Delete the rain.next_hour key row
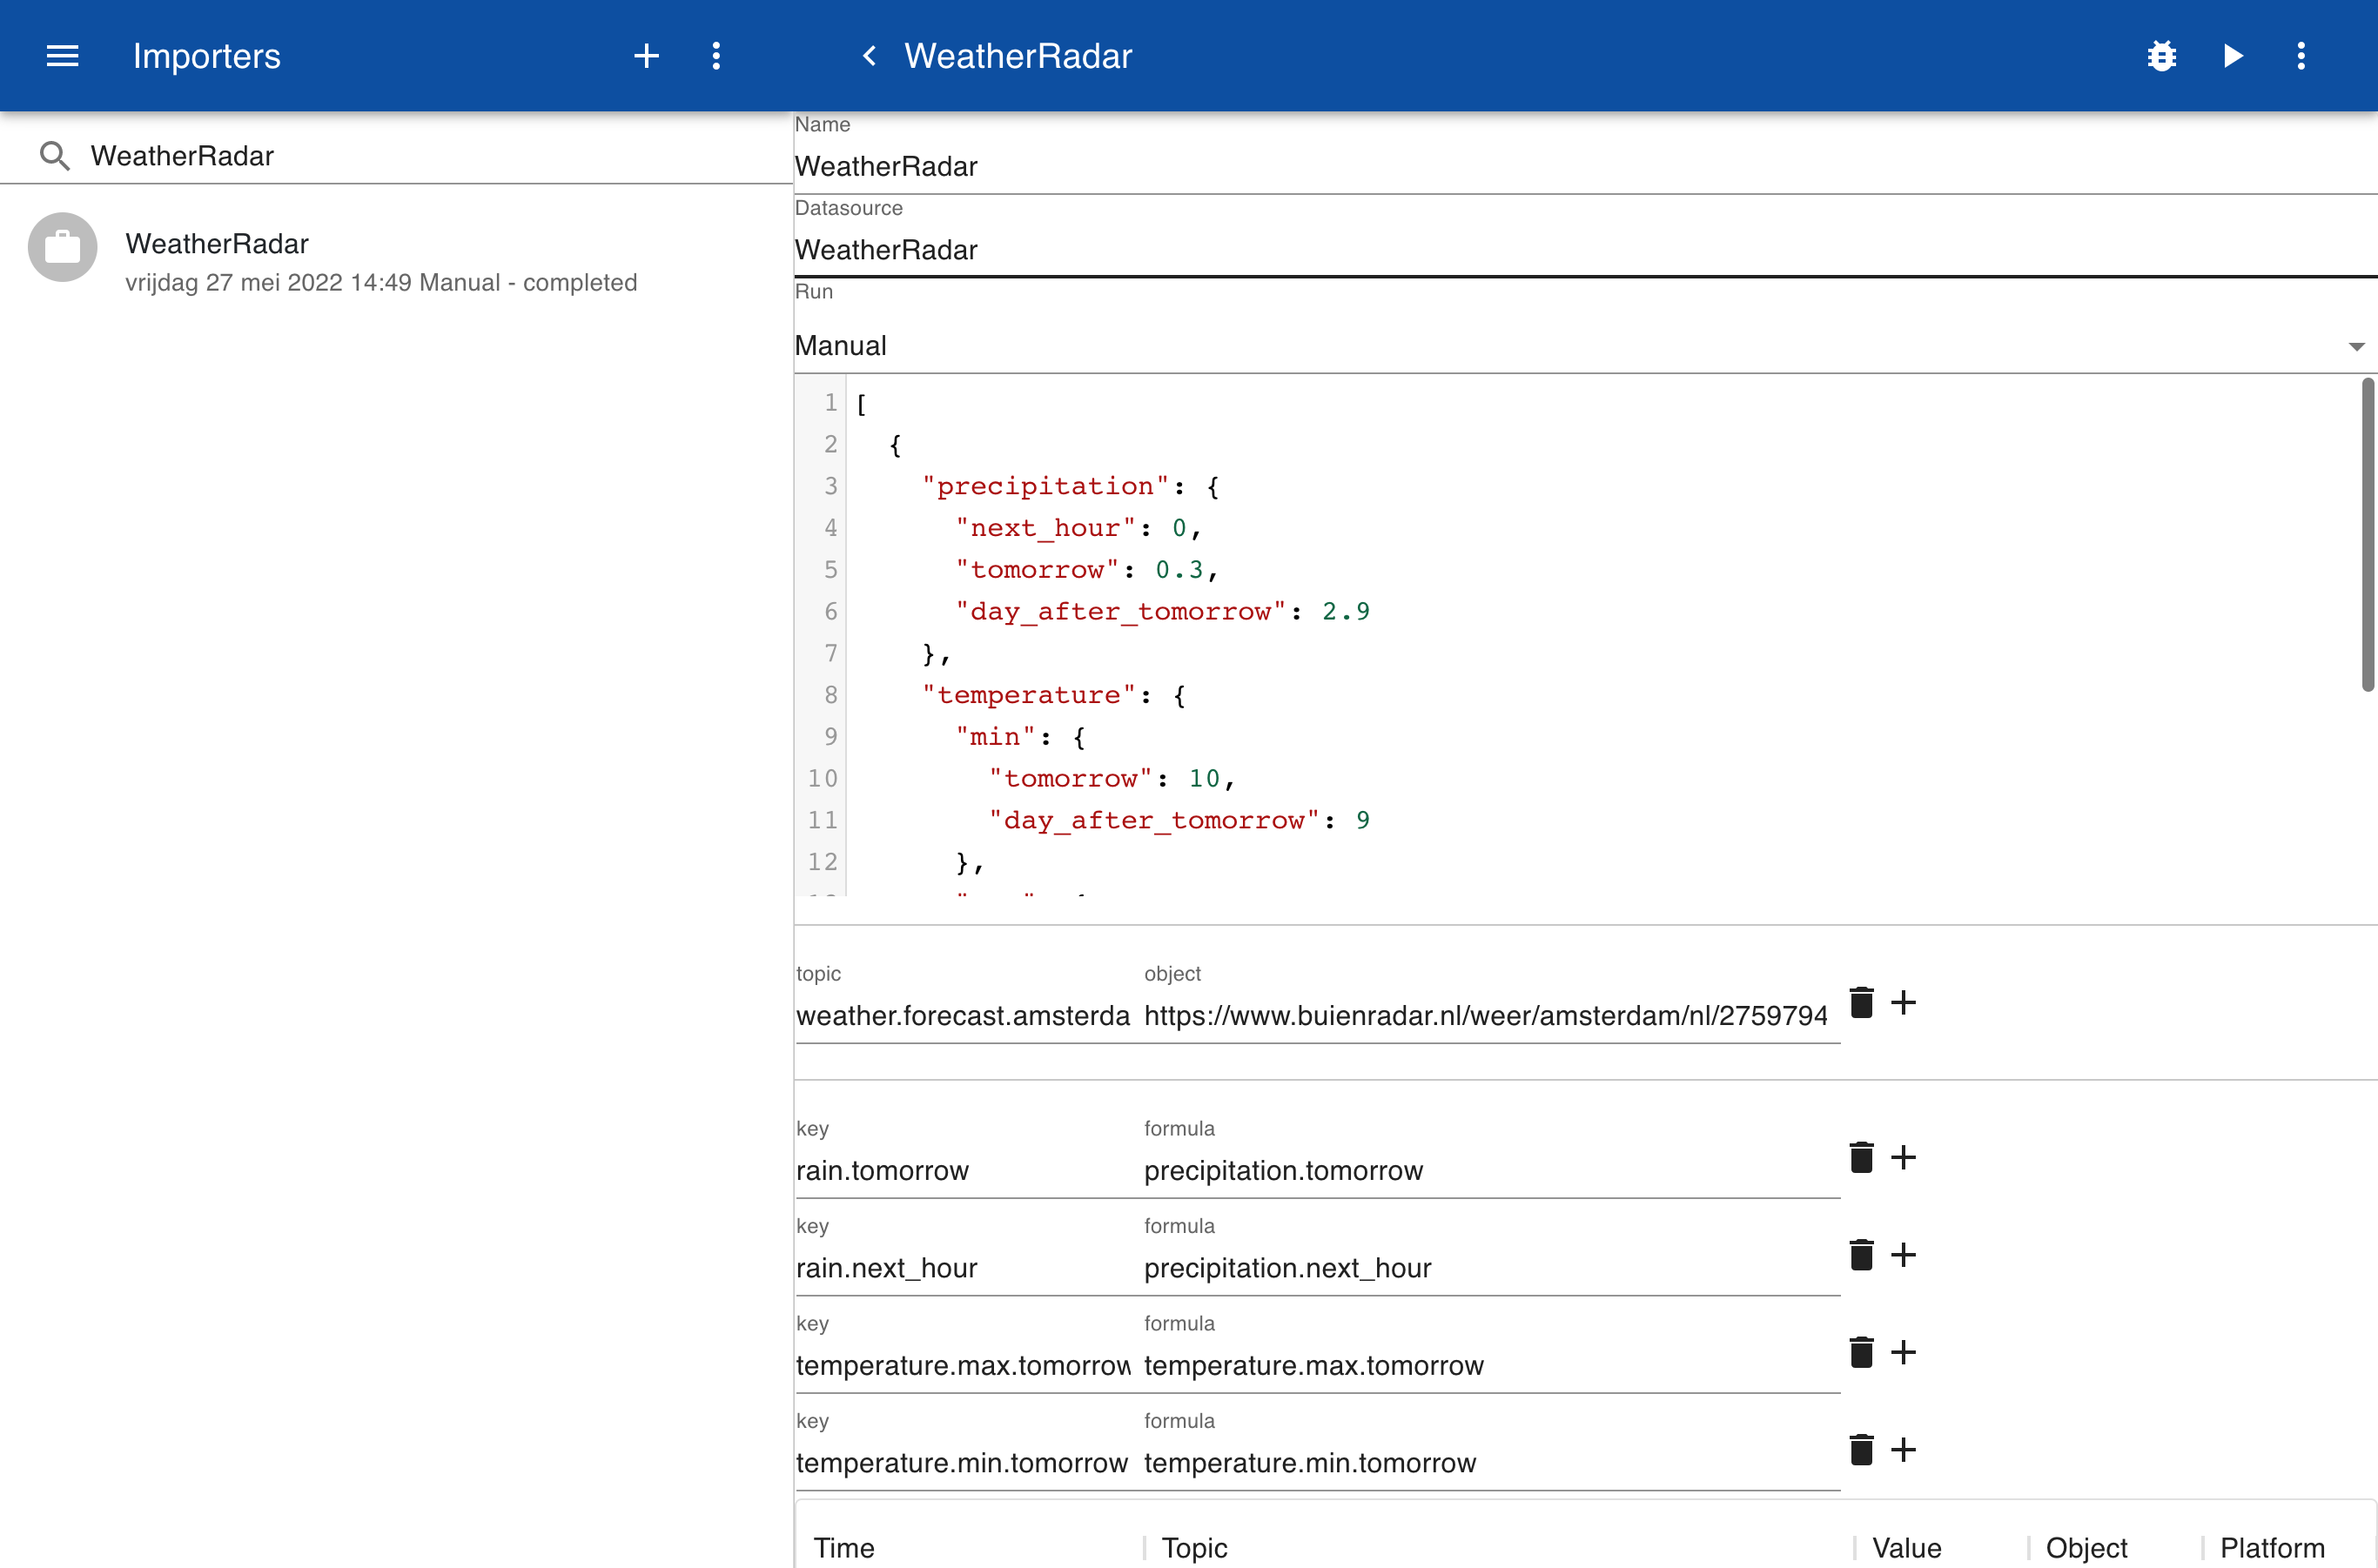This screenshot has height=1568, width=2378. (1861, 1254)
